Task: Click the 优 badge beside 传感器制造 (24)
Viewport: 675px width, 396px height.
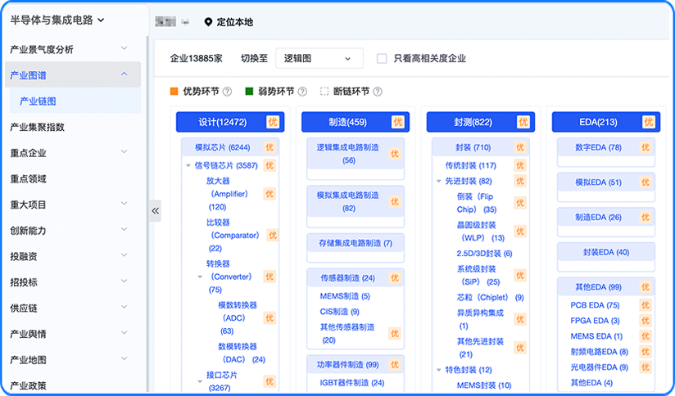Action: pyautogui.click(x=395, y=278)
